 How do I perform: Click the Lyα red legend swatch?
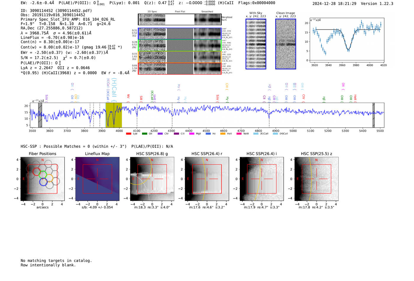[129, 134]
